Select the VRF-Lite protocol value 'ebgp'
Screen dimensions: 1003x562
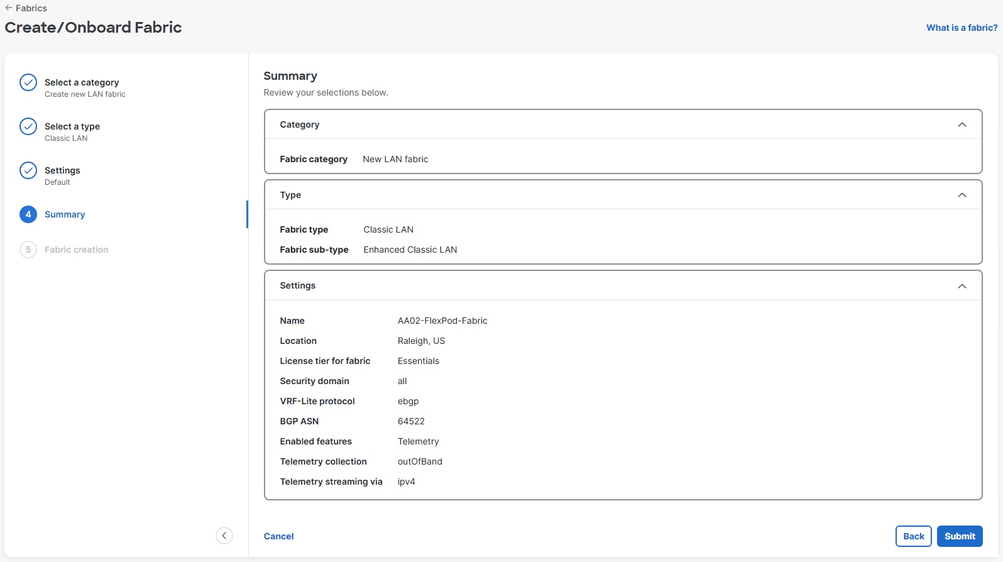(408, 401)
